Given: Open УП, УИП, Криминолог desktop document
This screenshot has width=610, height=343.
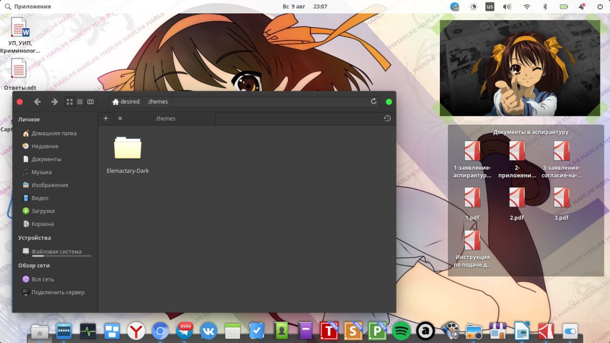Looking at the screenshot, I should click(x=20, y=35).
